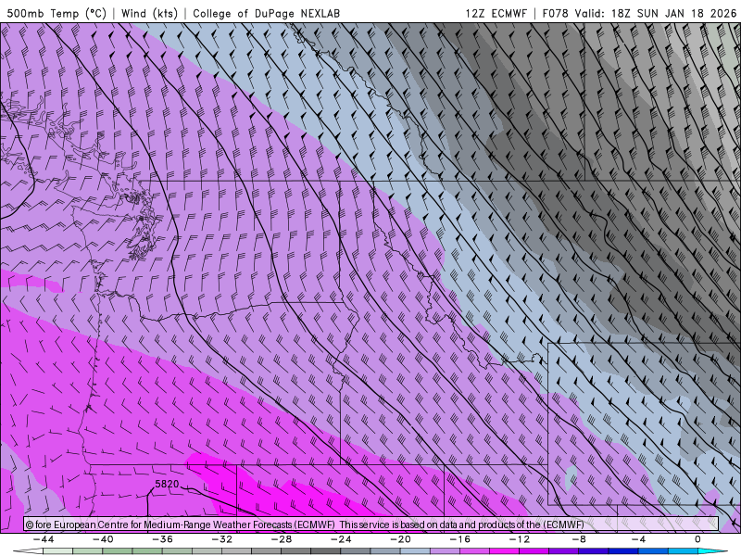Click the "College of DuPage NEXLAB" header text

pyautogui.click(x=266, y=13)
